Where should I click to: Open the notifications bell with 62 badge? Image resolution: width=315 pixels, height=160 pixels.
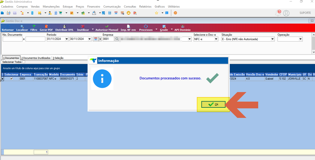coord(278,13)
